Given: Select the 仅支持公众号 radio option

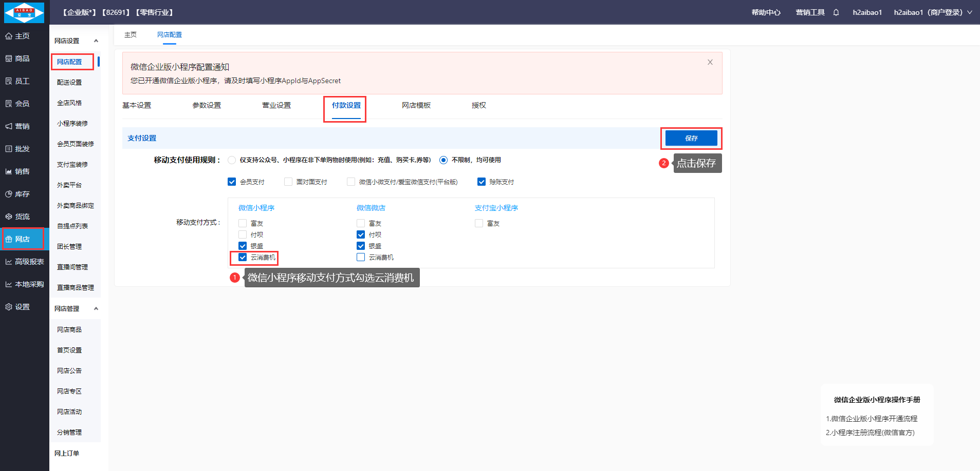Looking at the screenshot, I should 232,160.
